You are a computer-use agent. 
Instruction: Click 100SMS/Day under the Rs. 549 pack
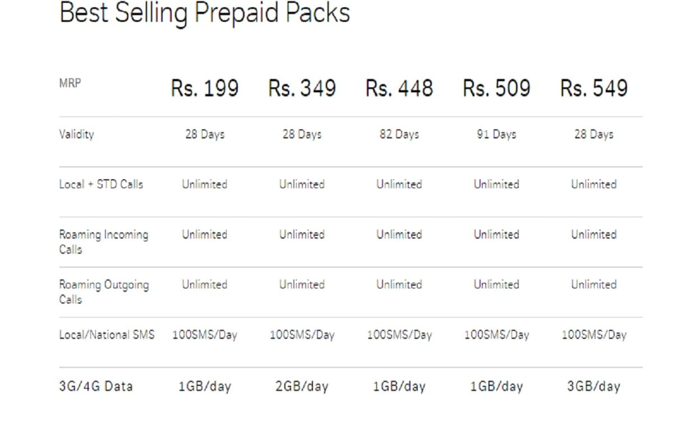594,335
